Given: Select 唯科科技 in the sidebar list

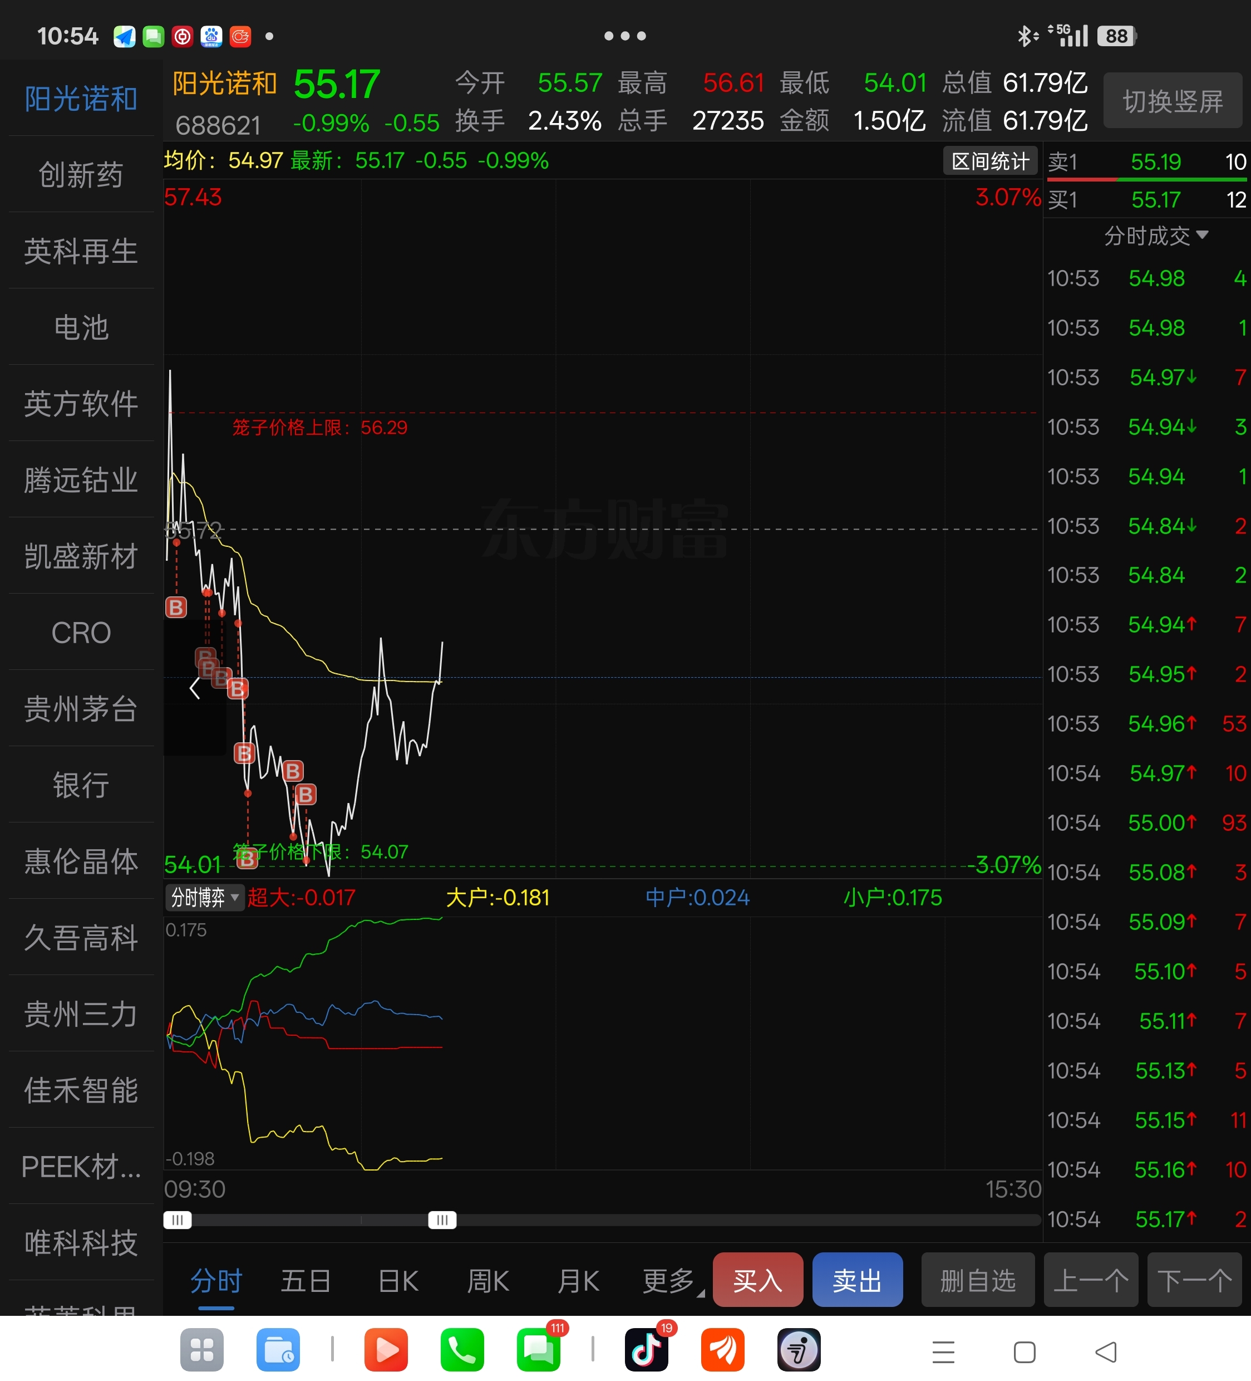Looking at the screenshot, I should 81,1243.
